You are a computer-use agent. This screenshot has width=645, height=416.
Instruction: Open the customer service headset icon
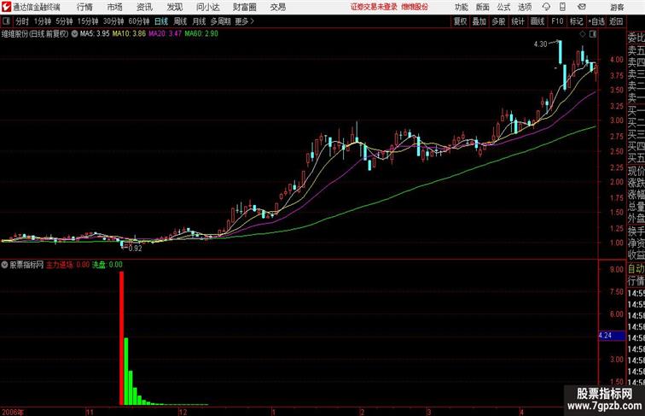point(546,7)
